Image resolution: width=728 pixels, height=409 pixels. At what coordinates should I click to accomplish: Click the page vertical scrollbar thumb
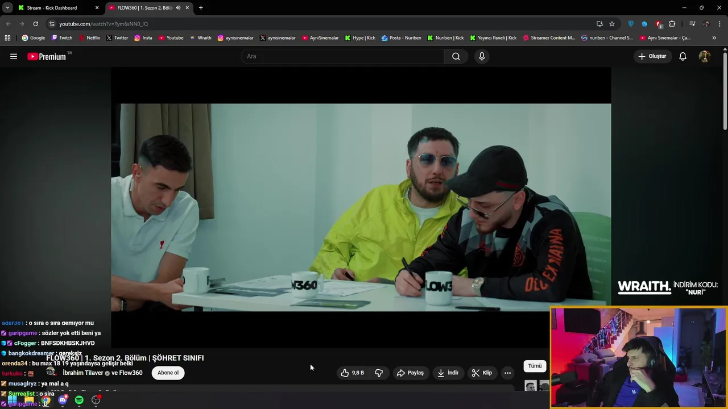click(x=725, y=92)
